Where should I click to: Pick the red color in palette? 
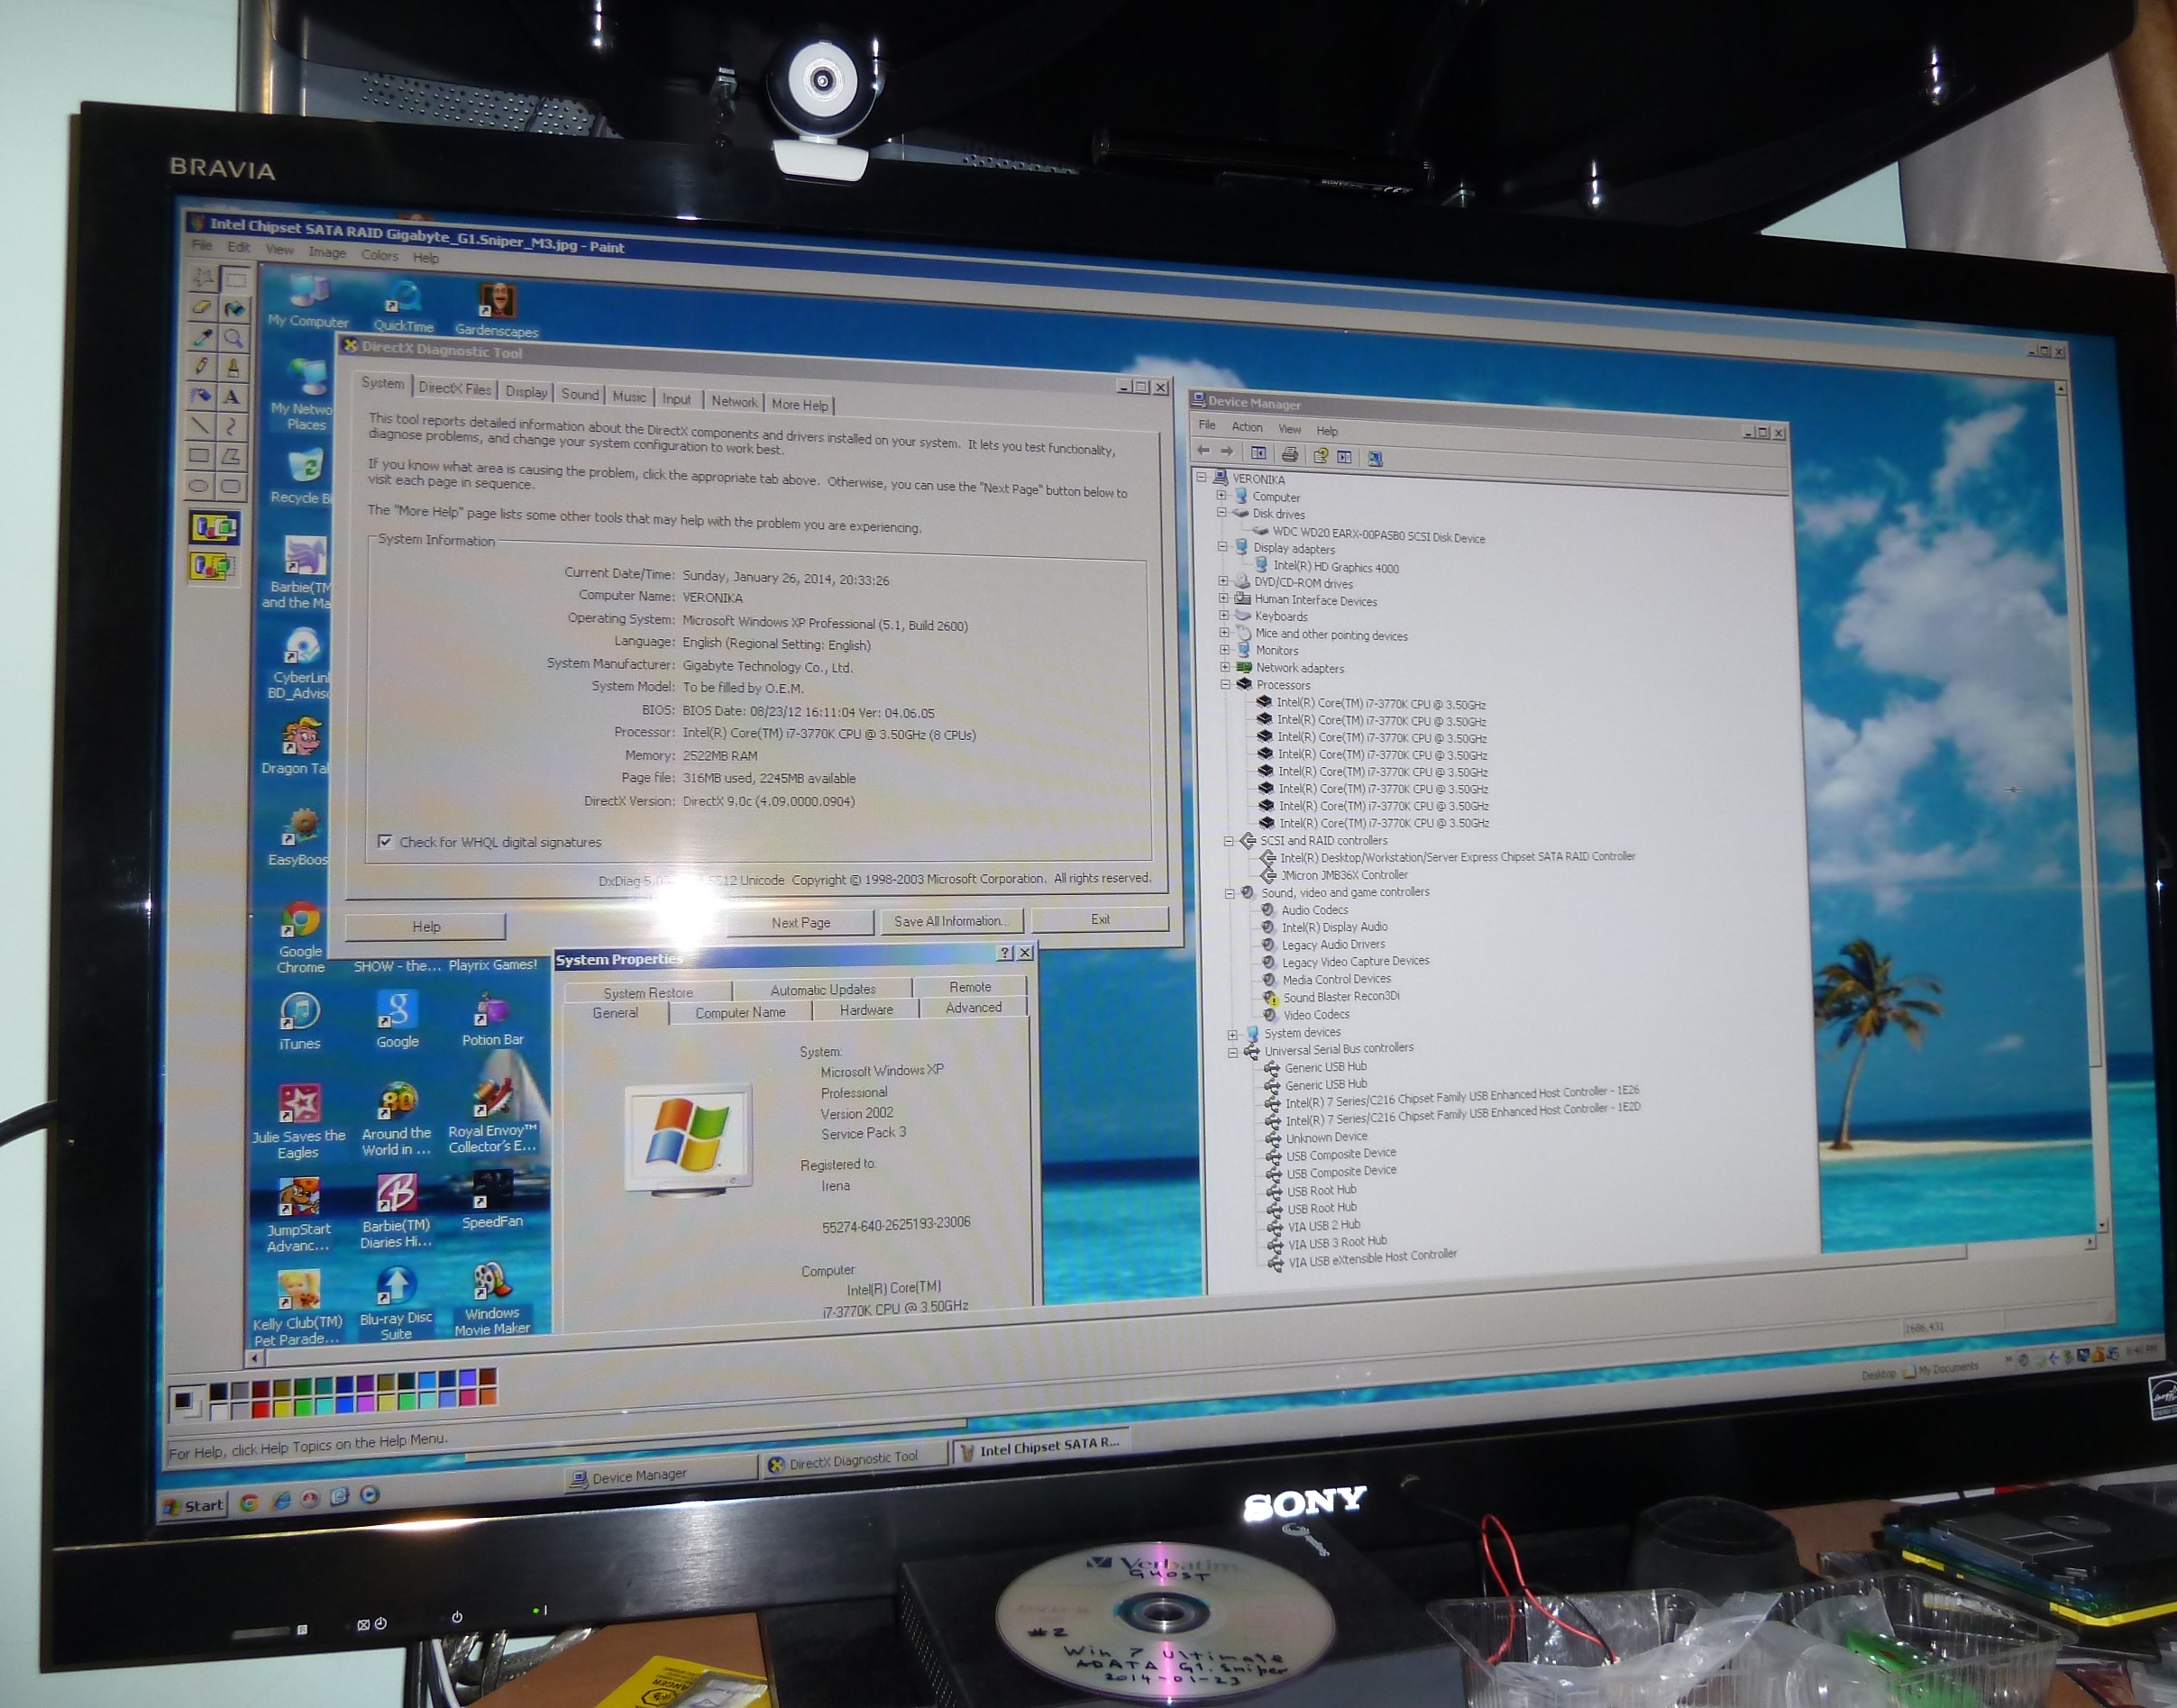[x=261, y=1409]
